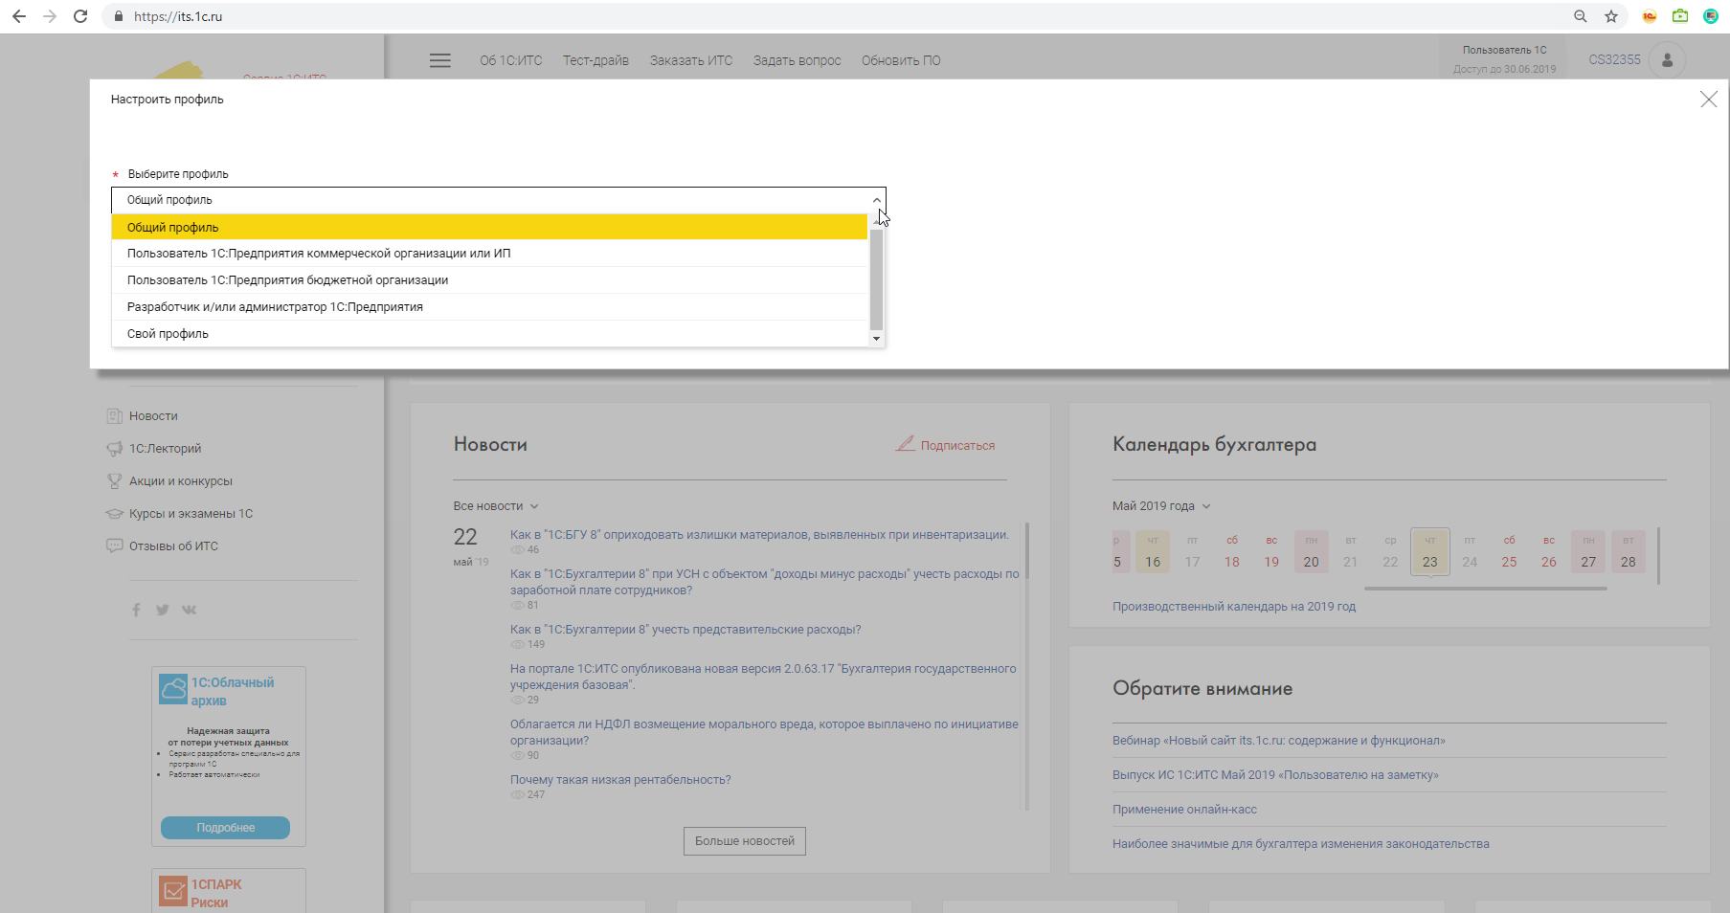Select calendar day 23
The height and width of the screenshot is (913, 1730).
tap(1430, 551)
